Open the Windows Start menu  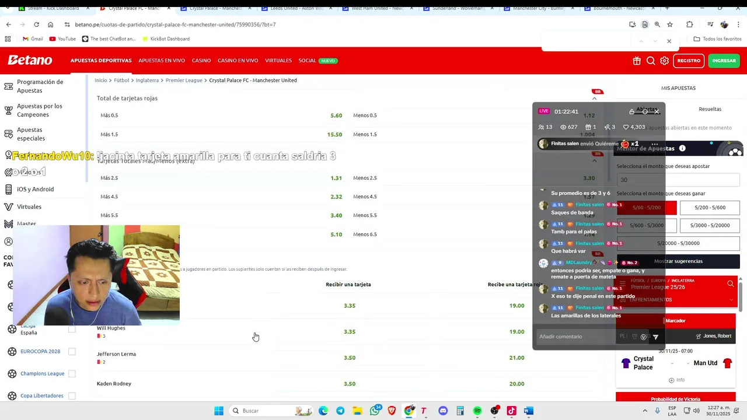(x=219, y=411)
